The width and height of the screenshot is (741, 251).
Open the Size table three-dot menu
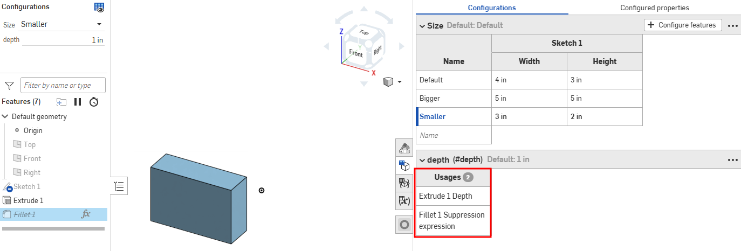coord(732,25)
